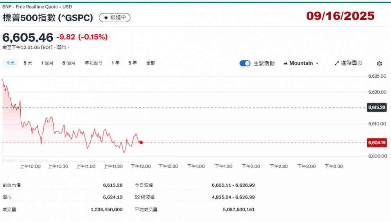Select the 1 year range tab
The image size is (391, 222).
[115, 63]
